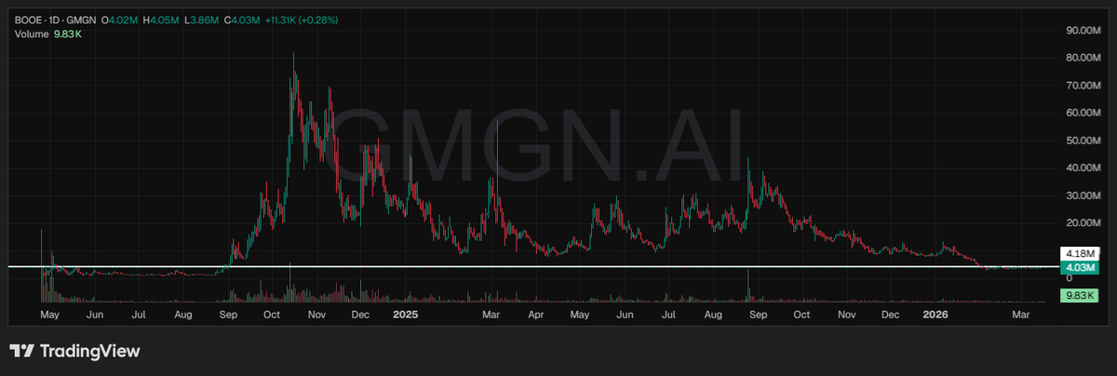Click the 60.00M price axis label
The image size is (1117, 376).
(x=1082, y=113)
